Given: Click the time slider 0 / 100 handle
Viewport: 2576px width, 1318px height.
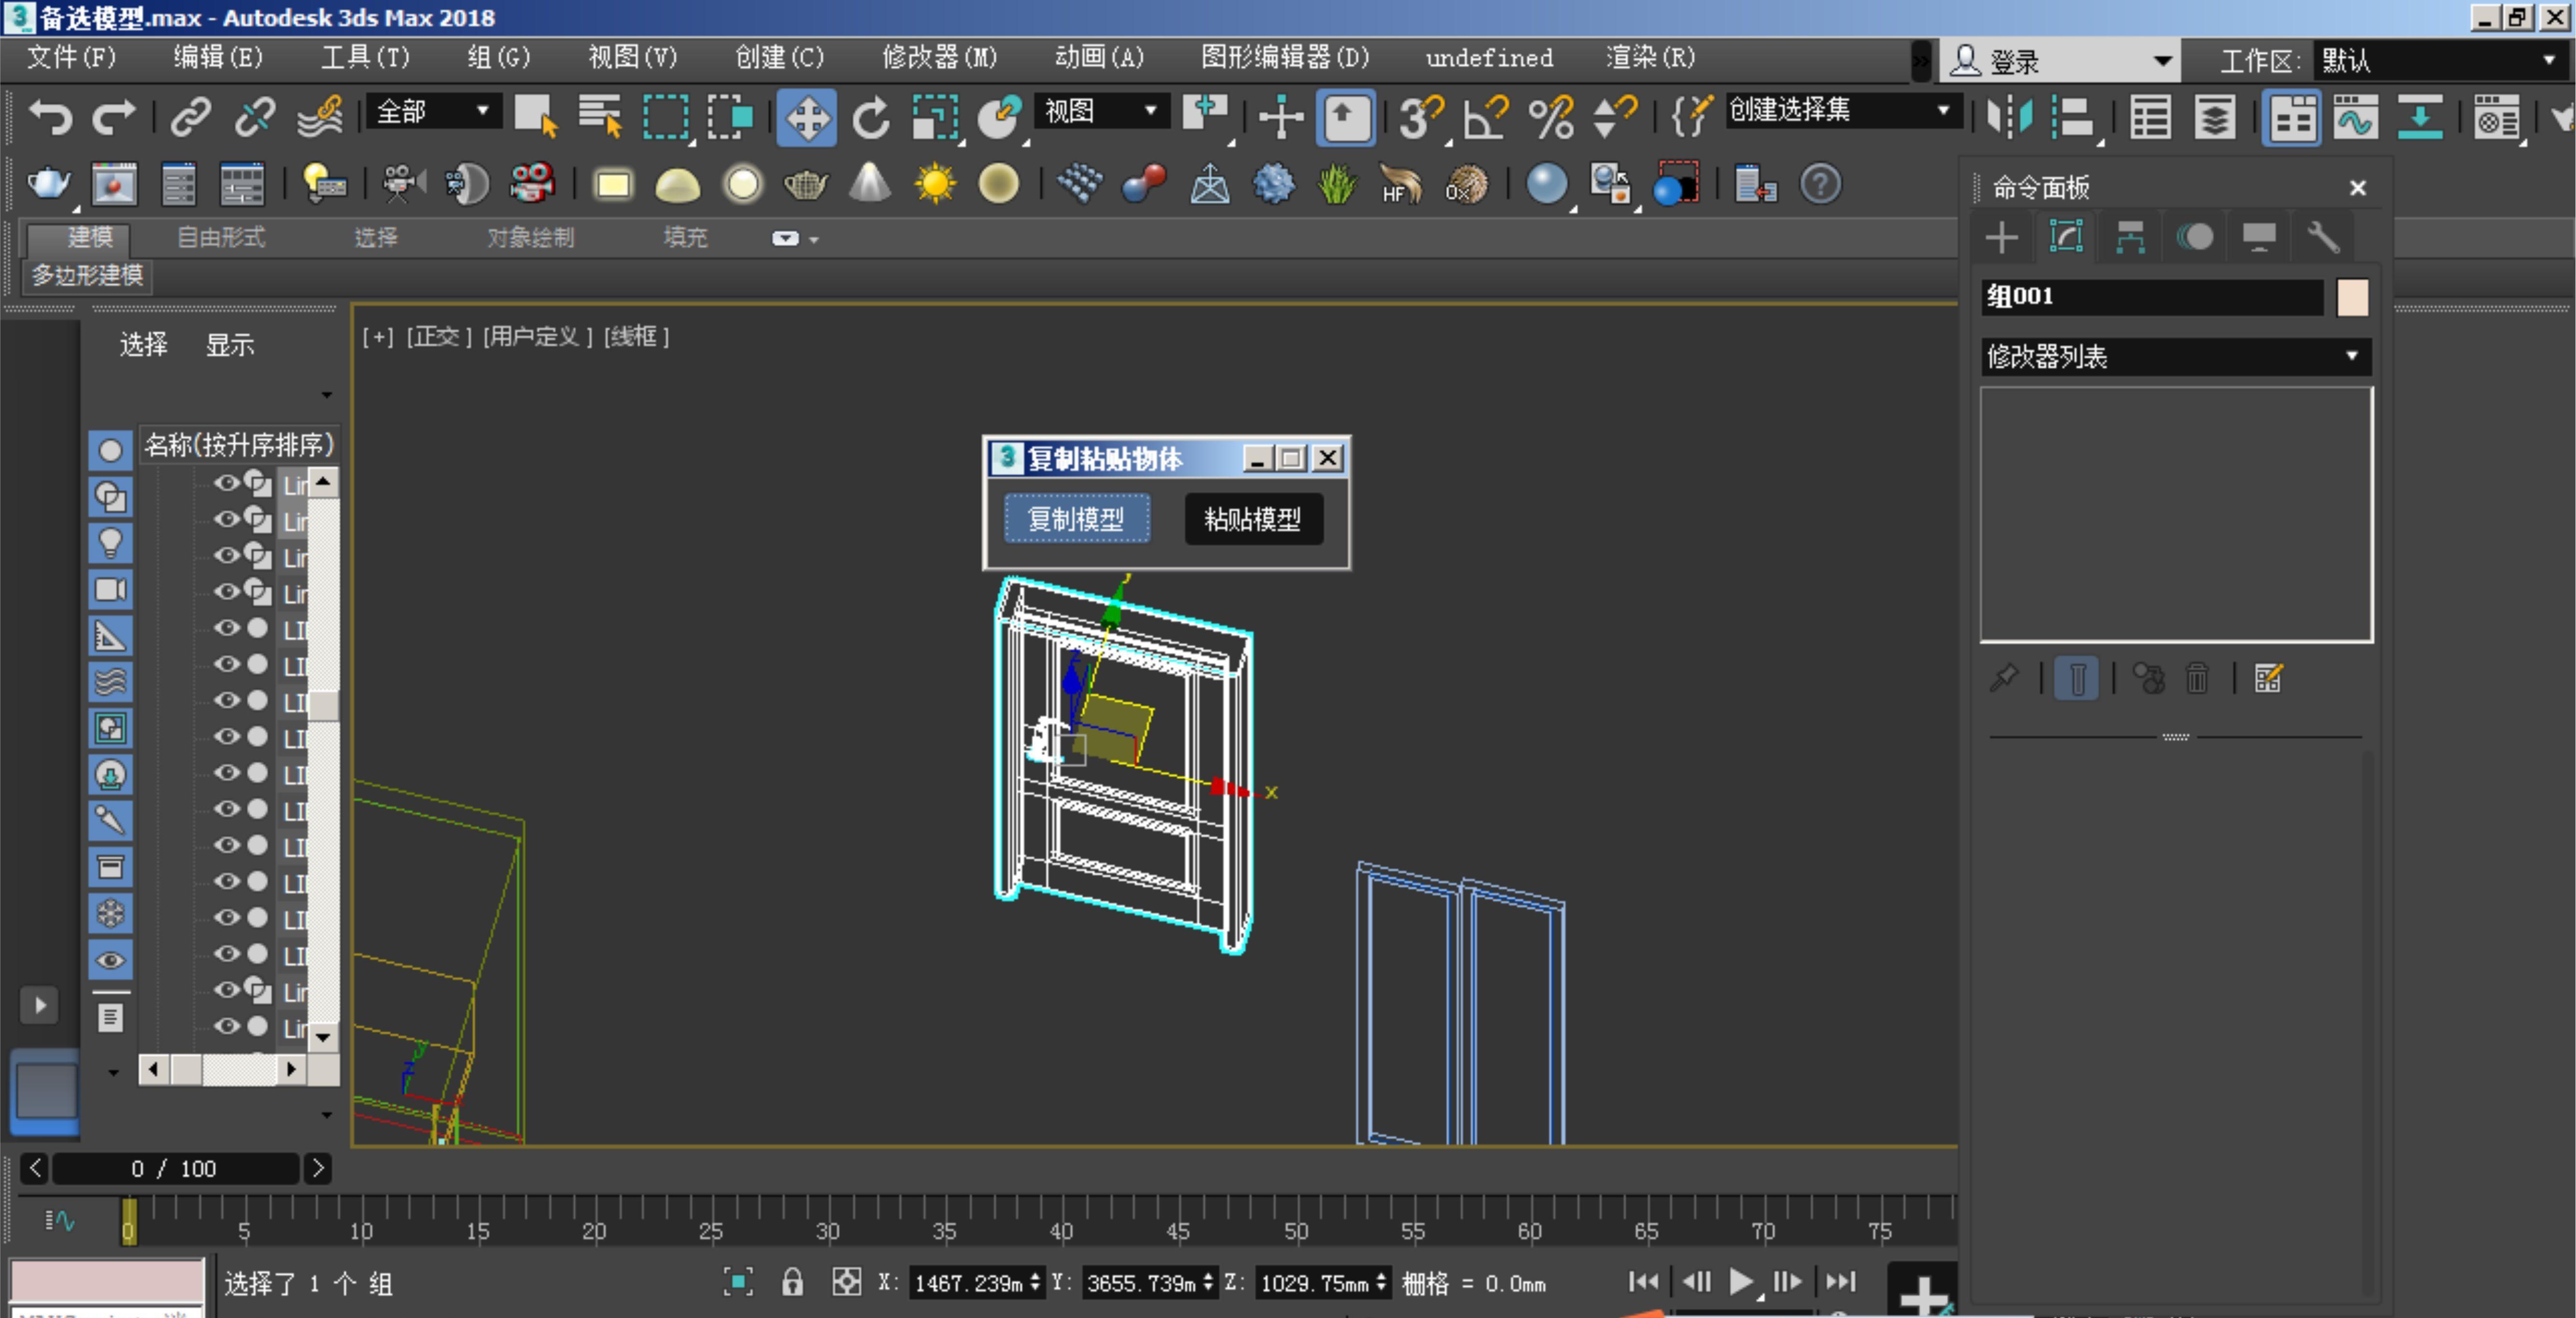Looking at the screenshot, I should click(x=175, y=1168).
